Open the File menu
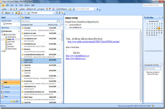This screenshot has width=165, height=109. [x=3, y=5]
